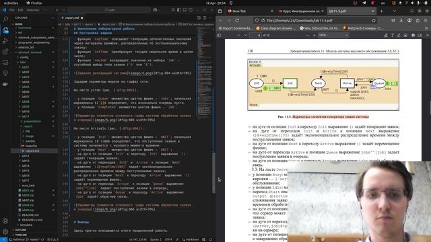Change Markdown language mode in status bar
This screenshot has height=242, width=431.
point(192,239)
